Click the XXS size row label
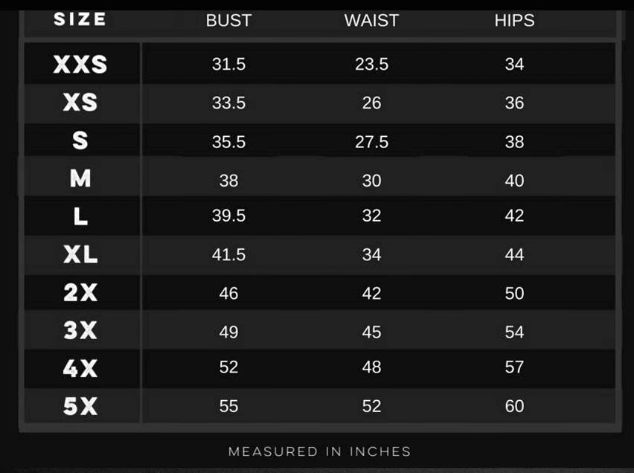Image resolution: width=634 pixels, height=473 pixels. pyautogui.click(x=80, y=64)
